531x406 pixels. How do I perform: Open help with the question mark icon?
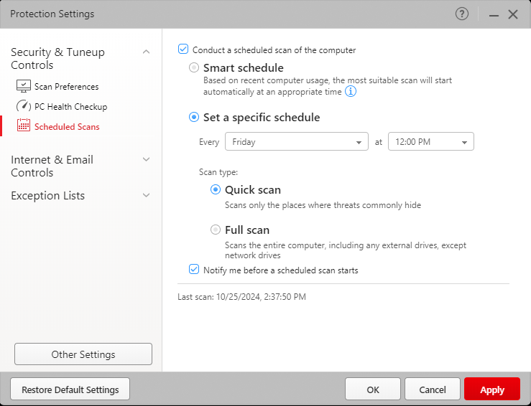[462, 14]
